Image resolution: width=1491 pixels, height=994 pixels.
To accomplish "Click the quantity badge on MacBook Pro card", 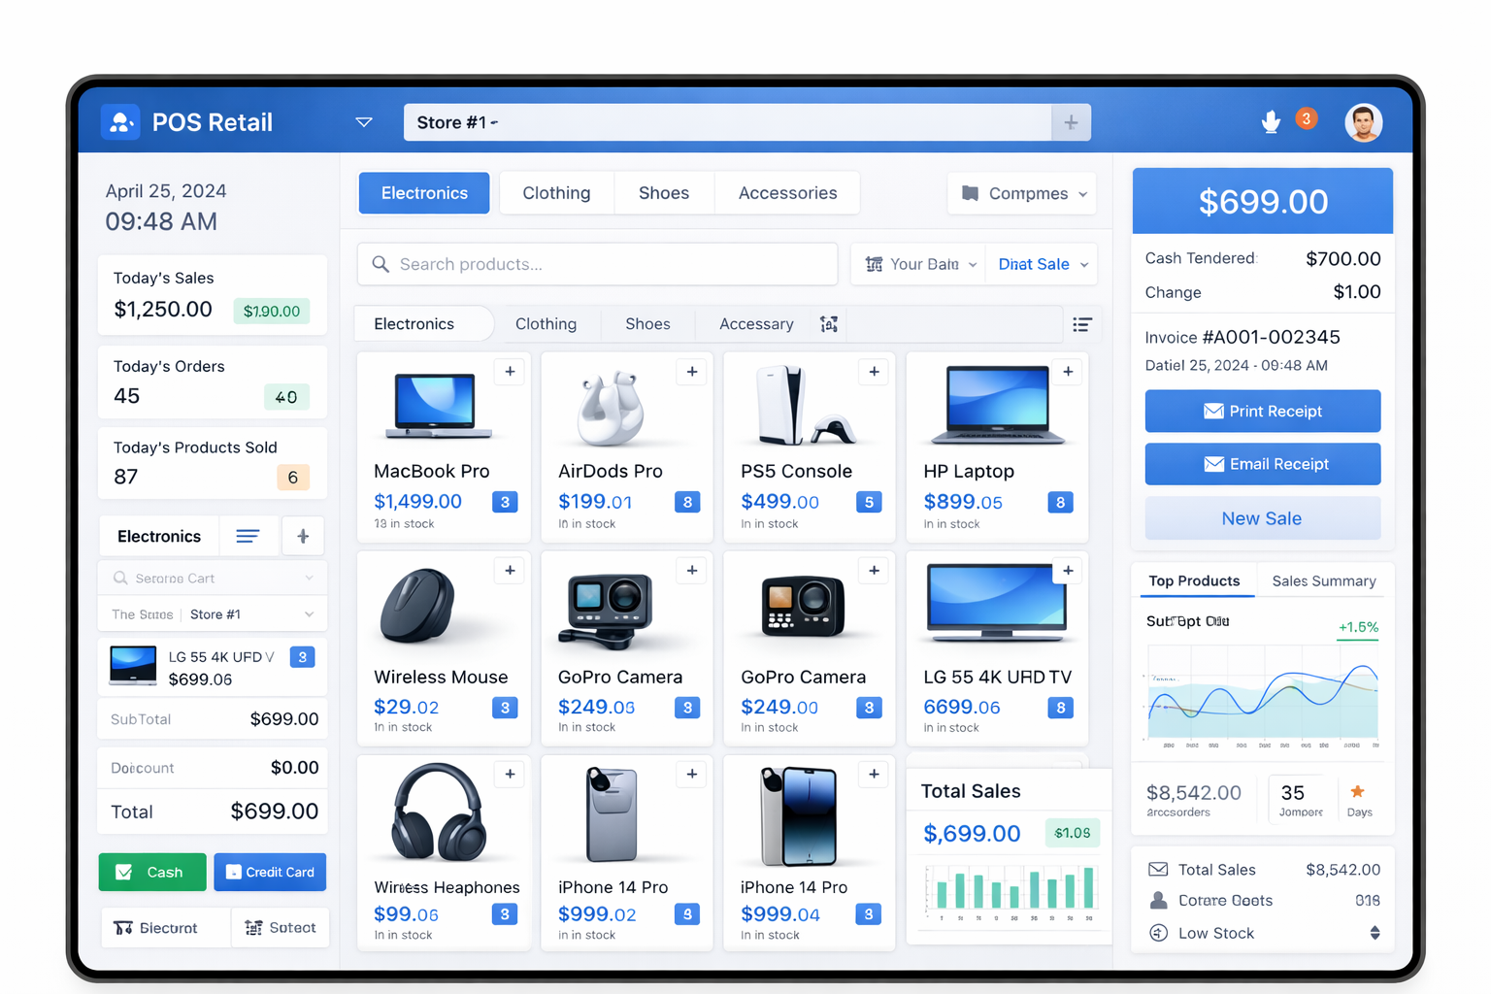I will click(x=505, y=502).
